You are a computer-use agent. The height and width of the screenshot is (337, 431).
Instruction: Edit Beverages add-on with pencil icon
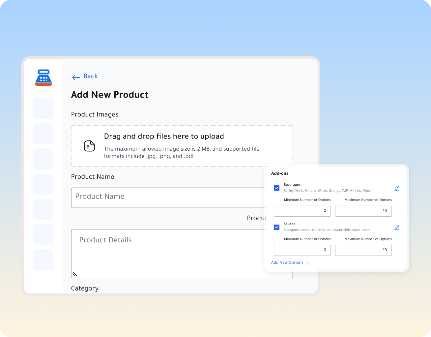(x=397, y=188)
